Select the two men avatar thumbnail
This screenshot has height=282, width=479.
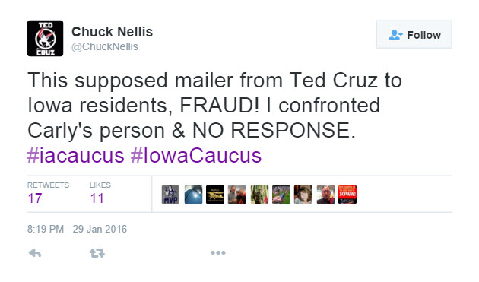click(x=236, y=195)
